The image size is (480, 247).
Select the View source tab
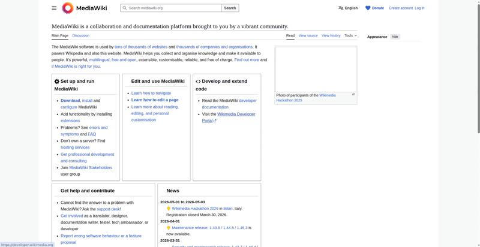coord(308,35)
